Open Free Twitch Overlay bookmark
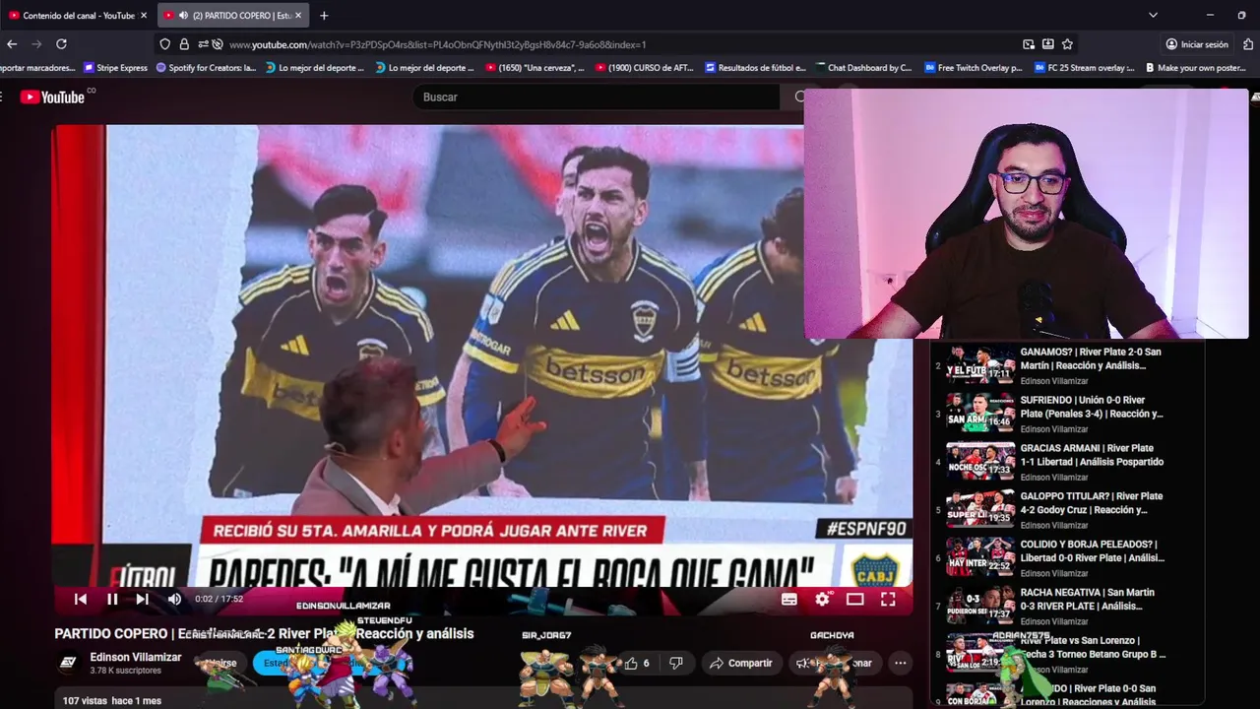The width and height of the screenshot is (1260, 709). pos(974,68)
